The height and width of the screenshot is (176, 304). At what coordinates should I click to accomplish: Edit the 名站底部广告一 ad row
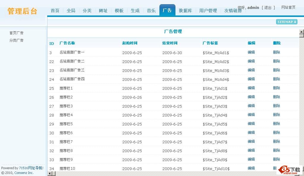pos(251,52)
